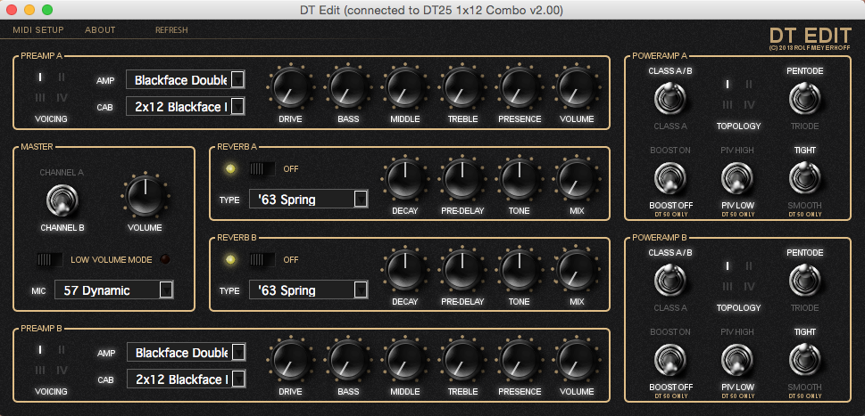Click the Preamp B Presence knob
Image resolution: width=865 pixels, height=416 pixels.
[520, 359]
